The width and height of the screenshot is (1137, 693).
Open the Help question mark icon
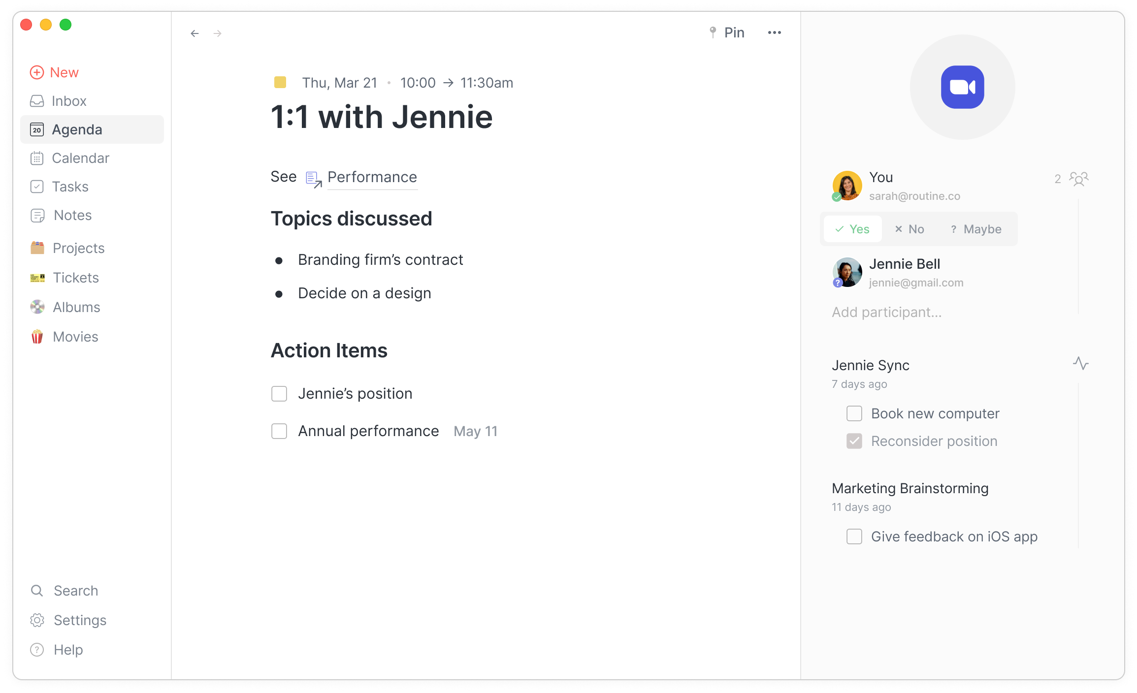(37, 650)
